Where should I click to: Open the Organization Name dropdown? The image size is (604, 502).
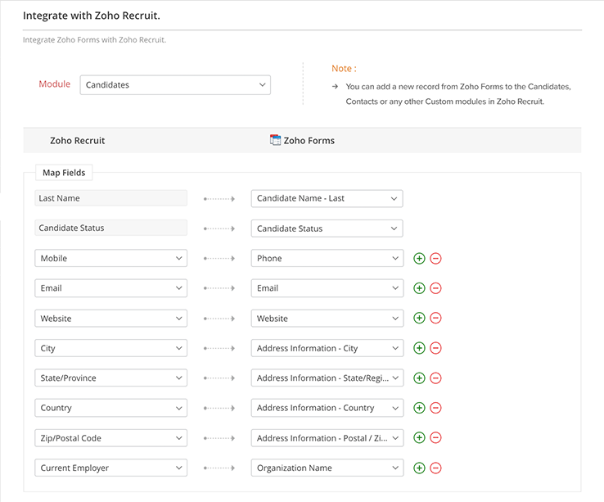pyautogui.click(x=327, y=468)
